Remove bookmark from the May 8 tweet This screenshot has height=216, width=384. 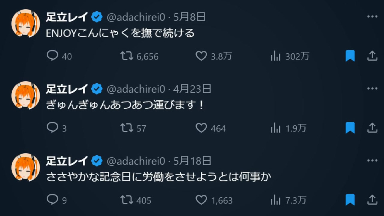tap(350, 56)
